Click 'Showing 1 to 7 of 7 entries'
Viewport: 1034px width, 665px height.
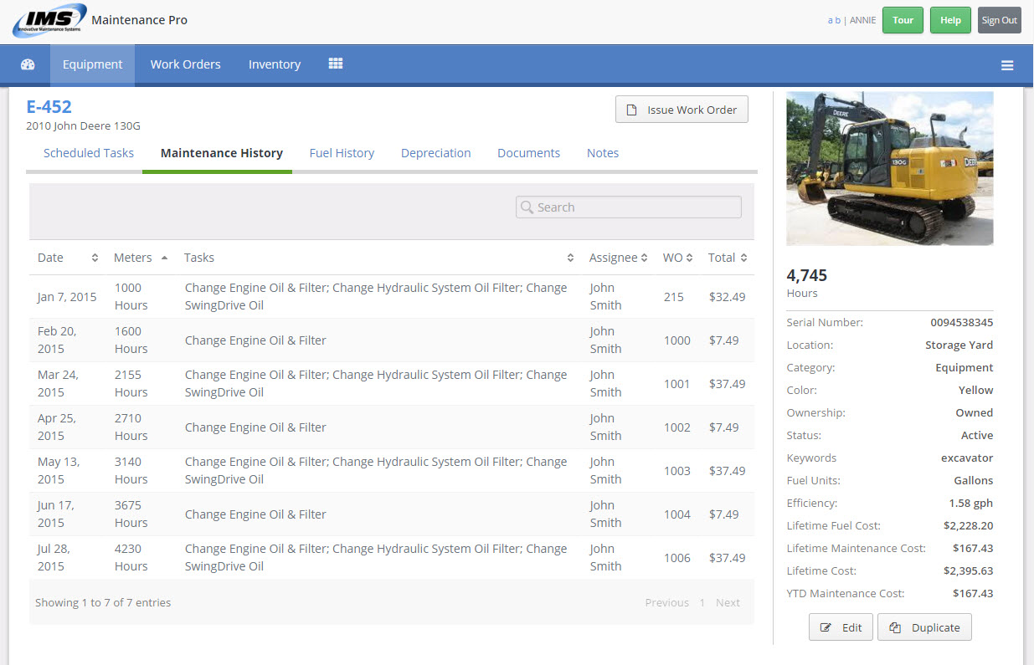(x=103, y=602)
